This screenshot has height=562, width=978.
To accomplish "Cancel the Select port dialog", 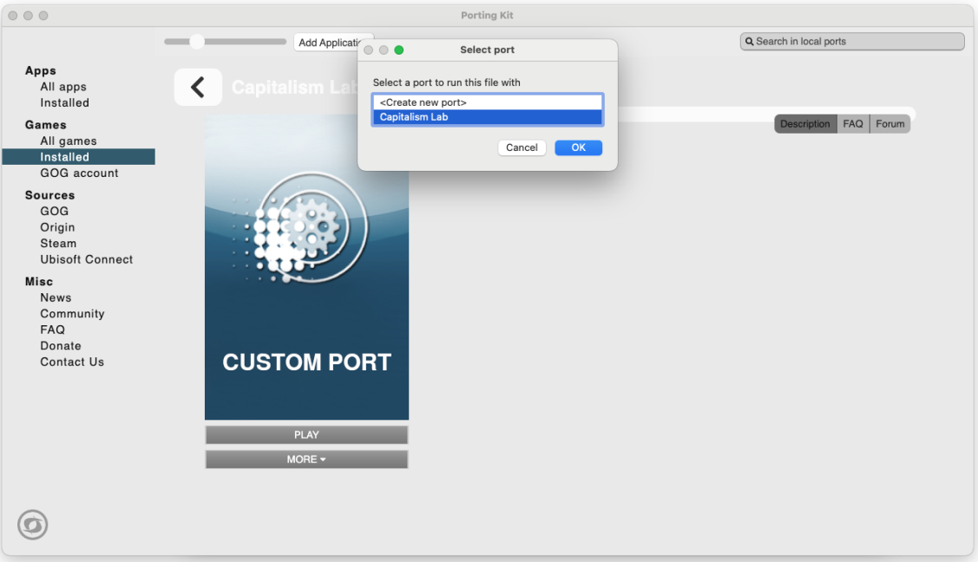I will click(522, 147).
